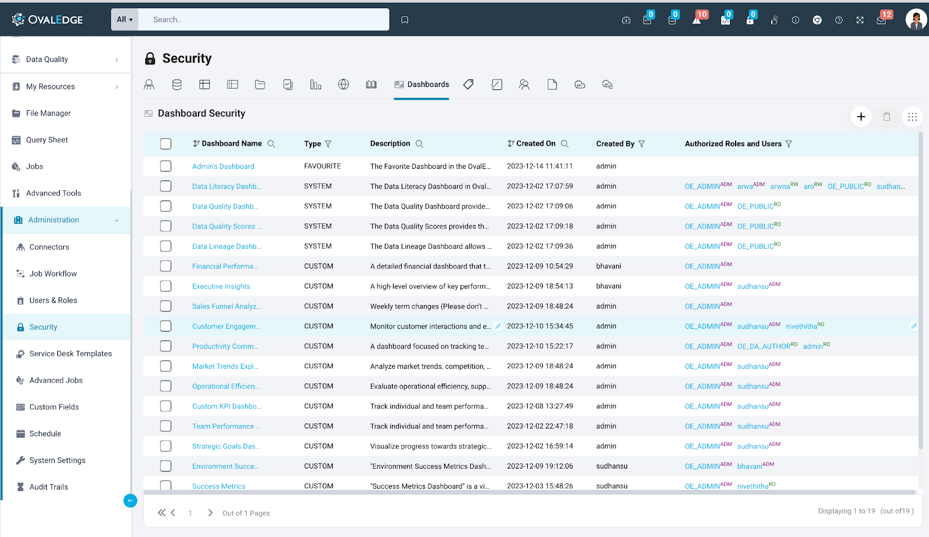Check the Productivity Comm row checkbox
This screenshot has height=537, width=929.
166,346
